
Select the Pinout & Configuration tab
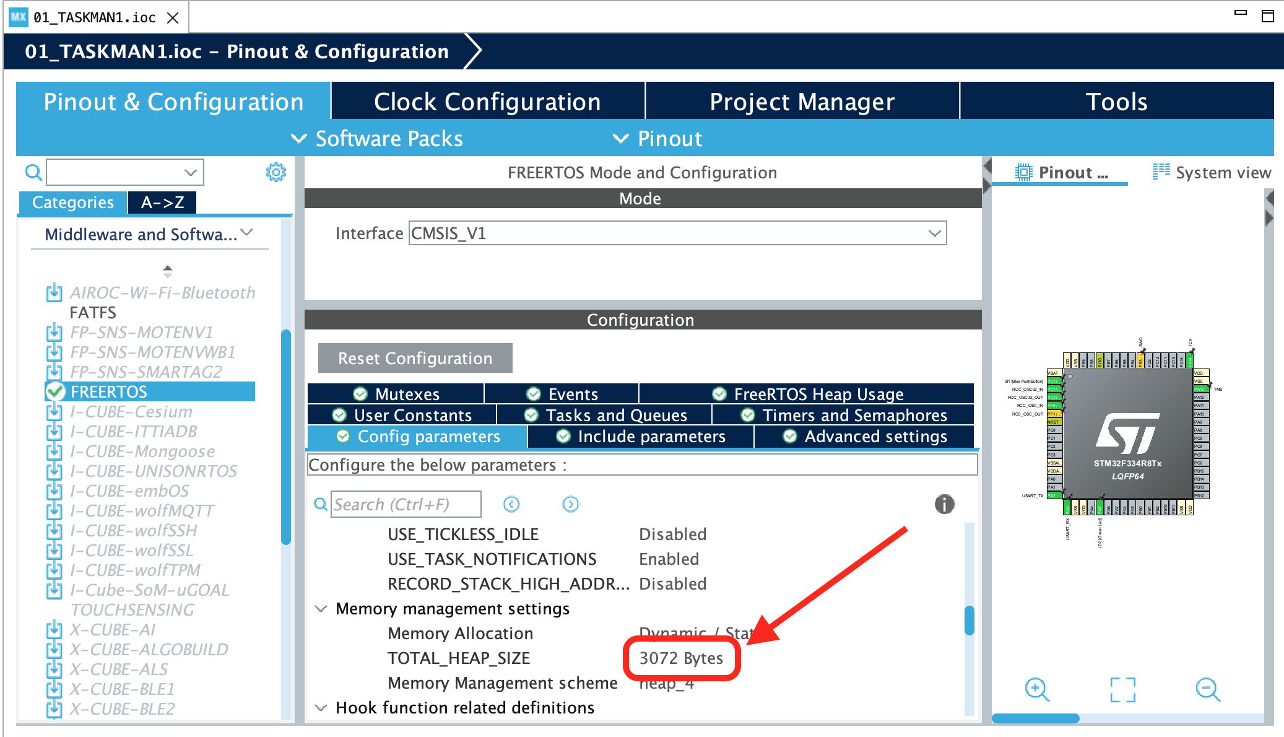point(173,101)
